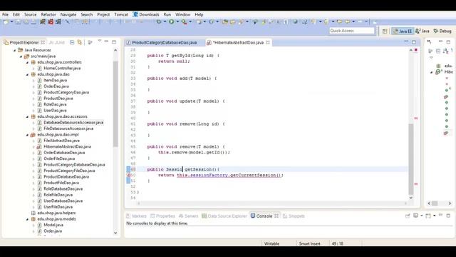Toggle Sort in the Outline view toolbar

tap(445, 51)
